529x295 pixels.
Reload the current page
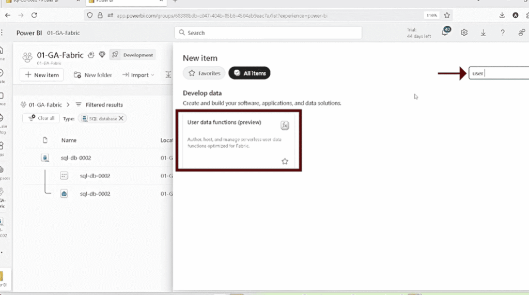(x=34, y=15)
